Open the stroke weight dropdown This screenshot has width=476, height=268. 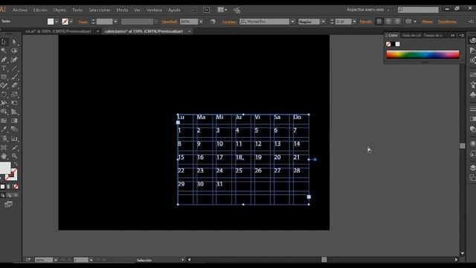pyautogui.click(x=115, y=22)
